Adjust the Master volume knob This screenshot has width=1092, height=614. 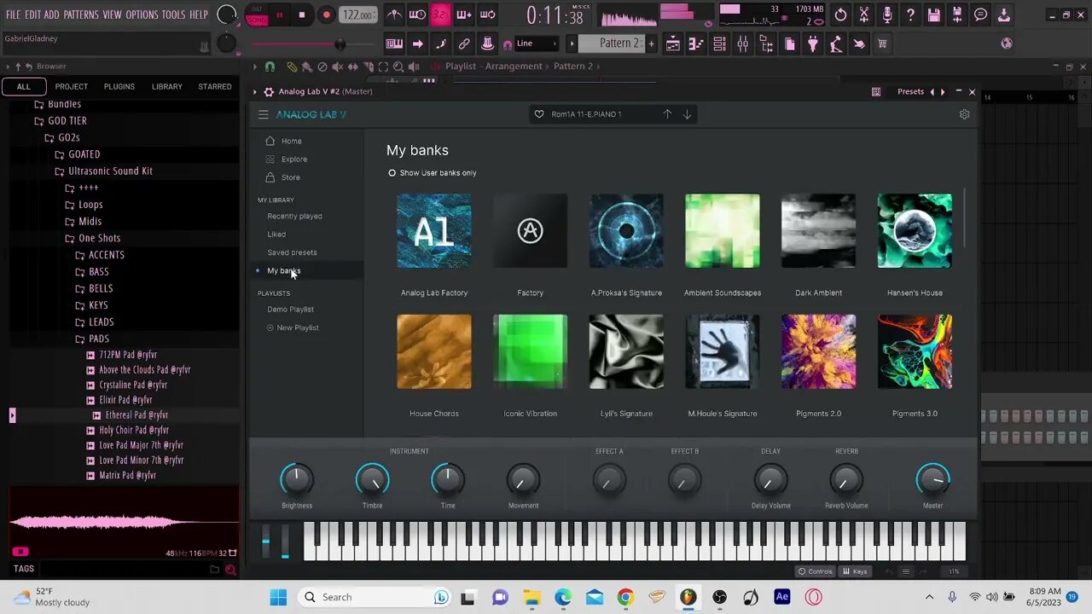[932, 480]
